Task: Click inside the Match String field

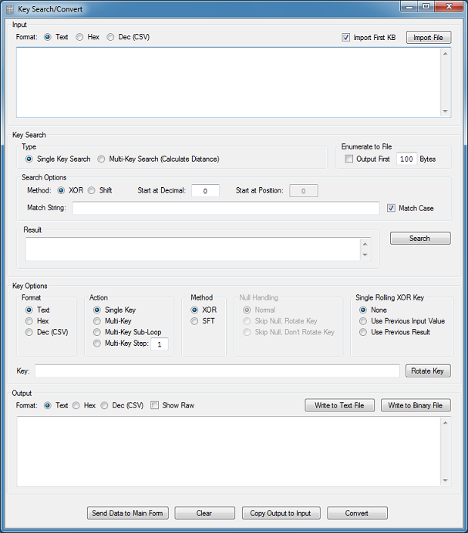Action: click(x=225, y=208)
